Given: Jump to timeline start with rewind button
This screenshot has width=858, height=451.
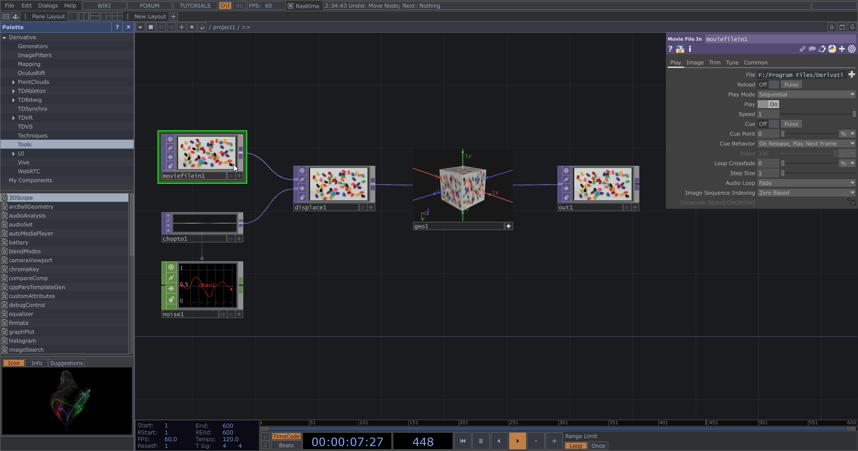Looking at the screenshot, I should click(x=463, y=441).
